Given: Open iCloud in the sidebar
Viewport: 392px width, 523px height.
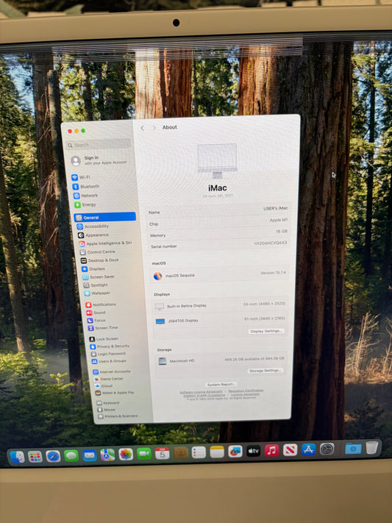Looking at the screenshot, I should point(104,386).
